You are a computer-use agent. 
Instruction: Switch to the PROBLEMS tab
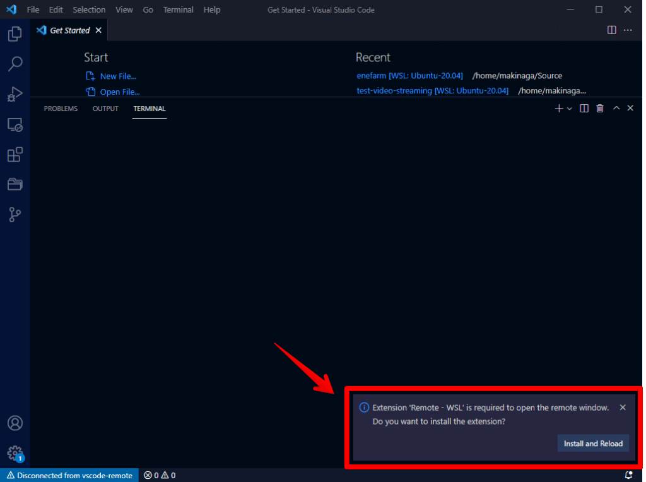(60, 109)
